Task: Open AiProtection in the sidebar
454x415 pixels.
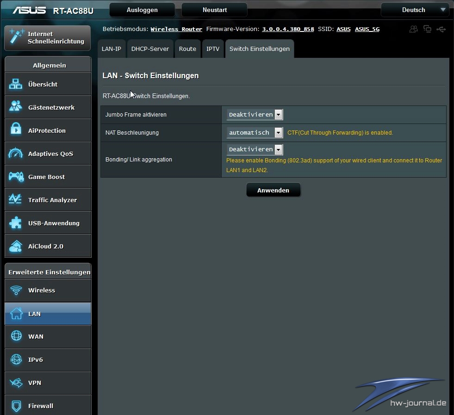Action: coord(48,130)
